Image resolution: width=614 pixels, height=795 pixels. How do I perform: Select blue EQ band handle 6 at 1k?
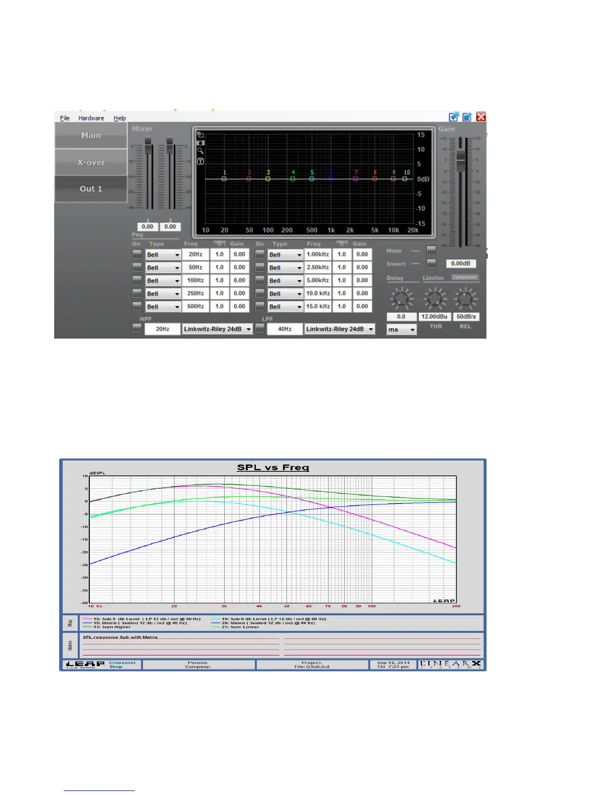pos(331,179)
